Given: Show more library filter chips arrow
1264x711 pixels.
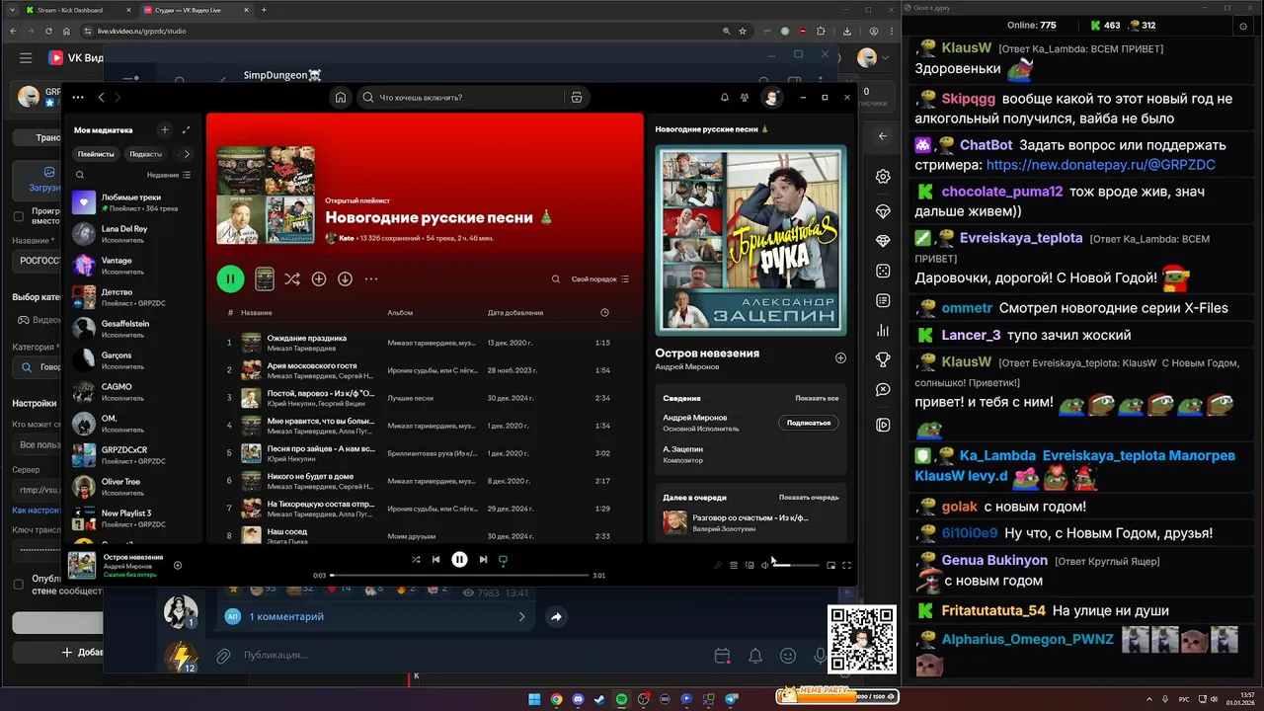Looking at the screenshot, I should click(x=187, y=154).
